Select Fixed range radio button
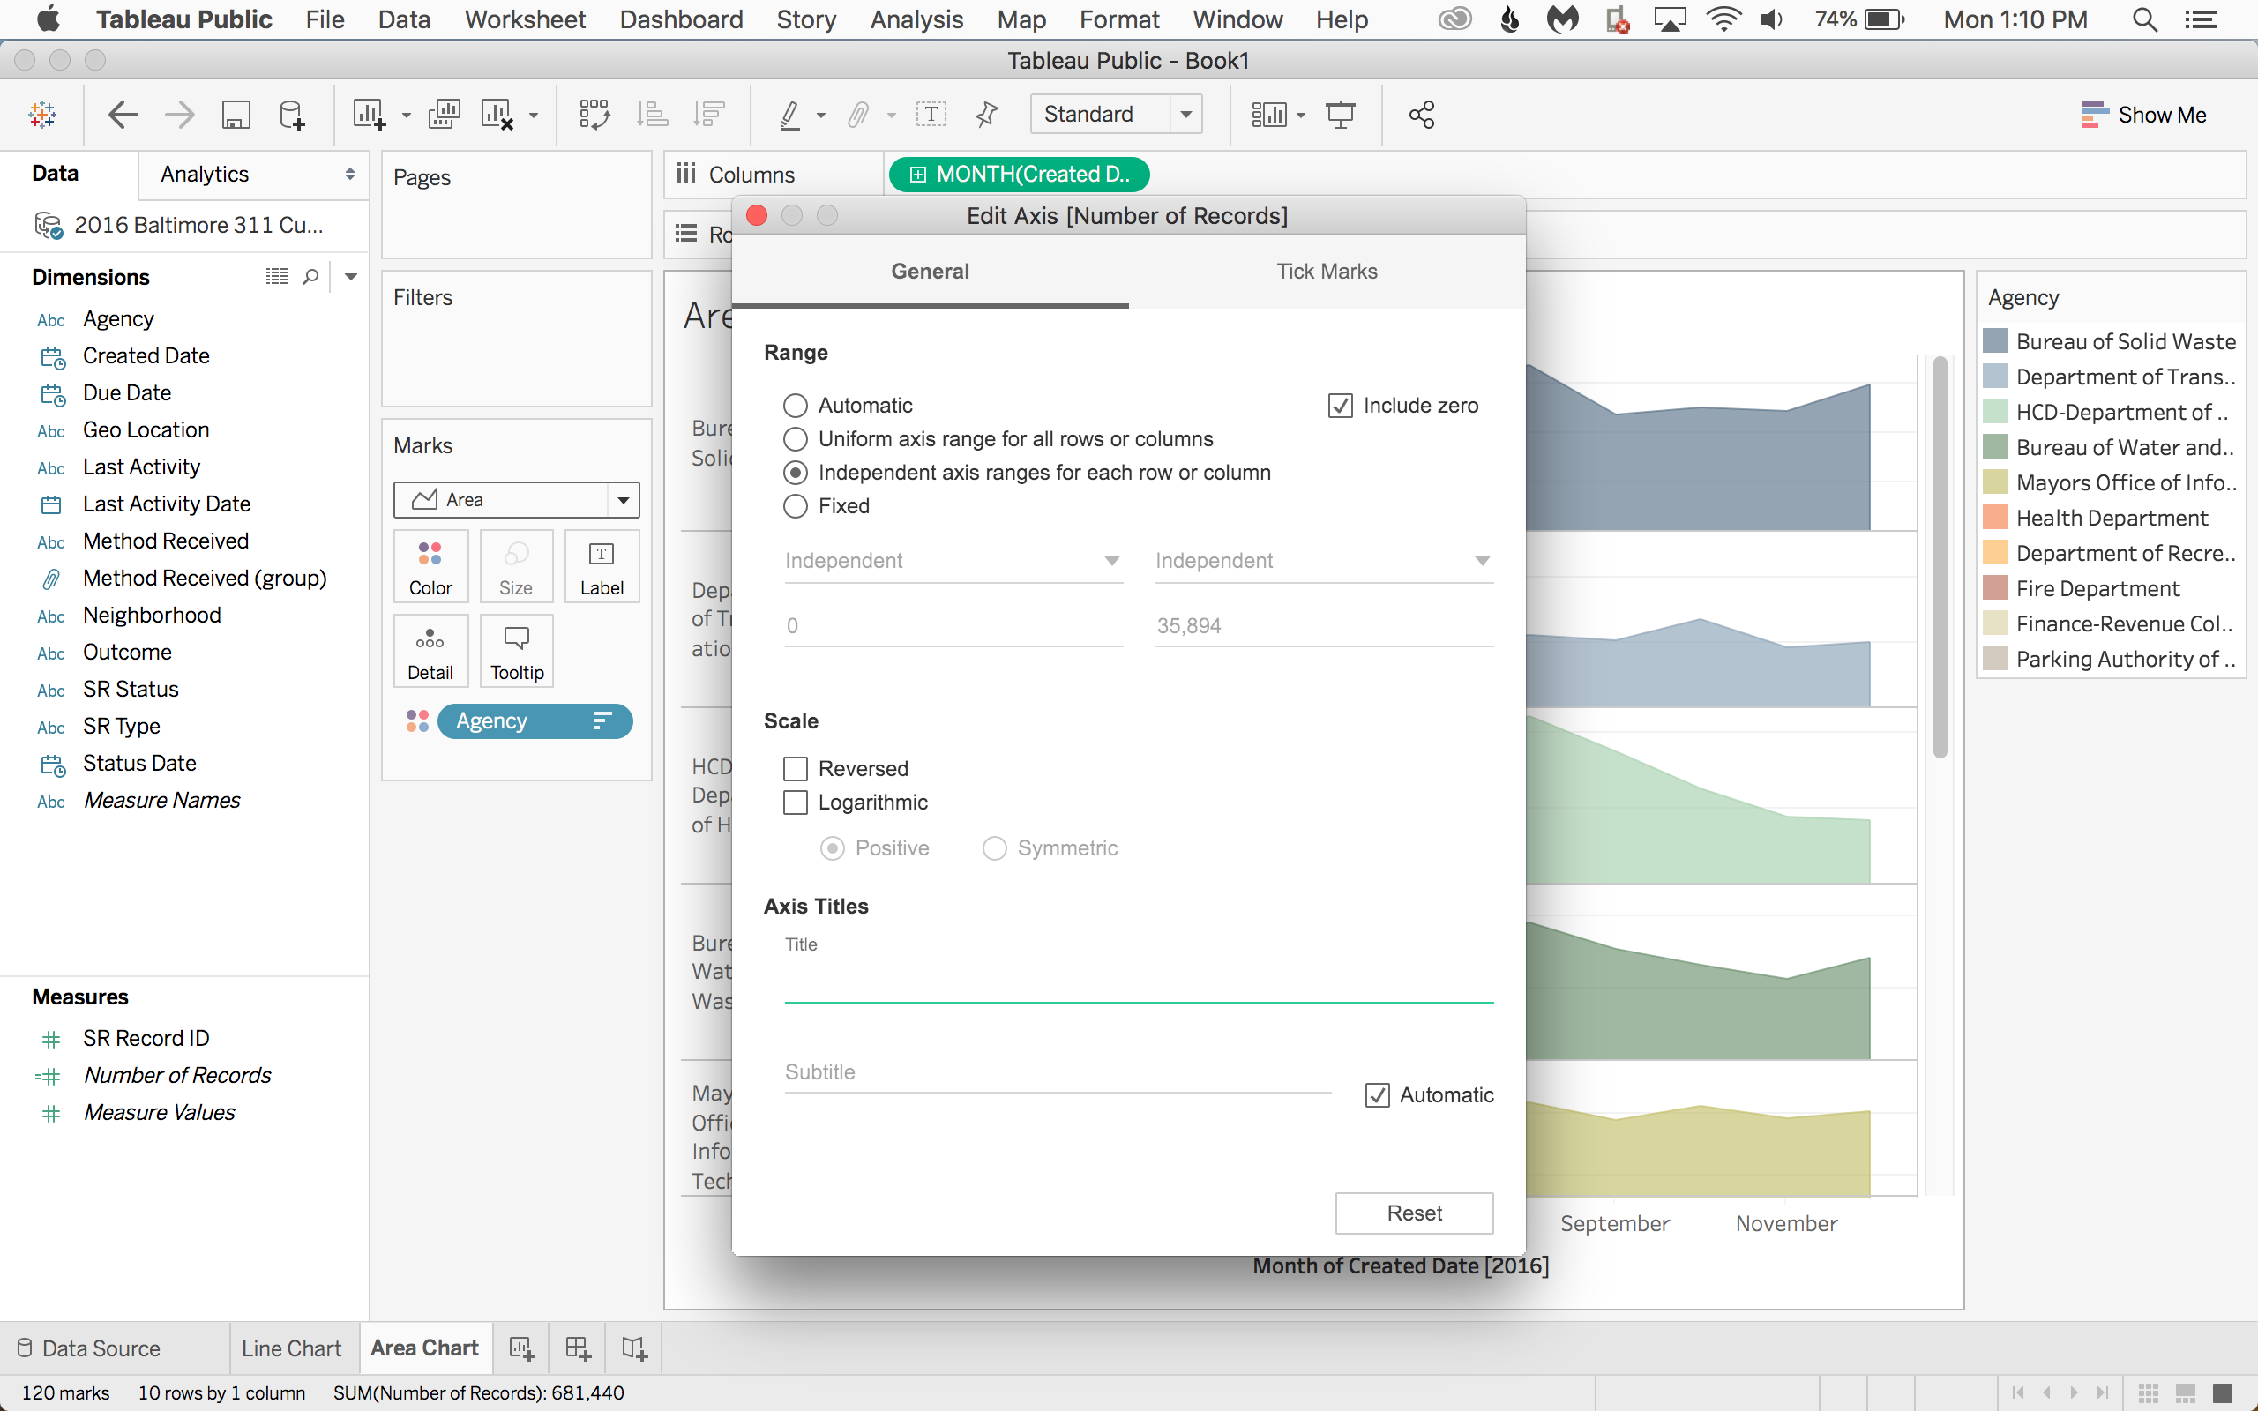 click(x=795, y=507)
